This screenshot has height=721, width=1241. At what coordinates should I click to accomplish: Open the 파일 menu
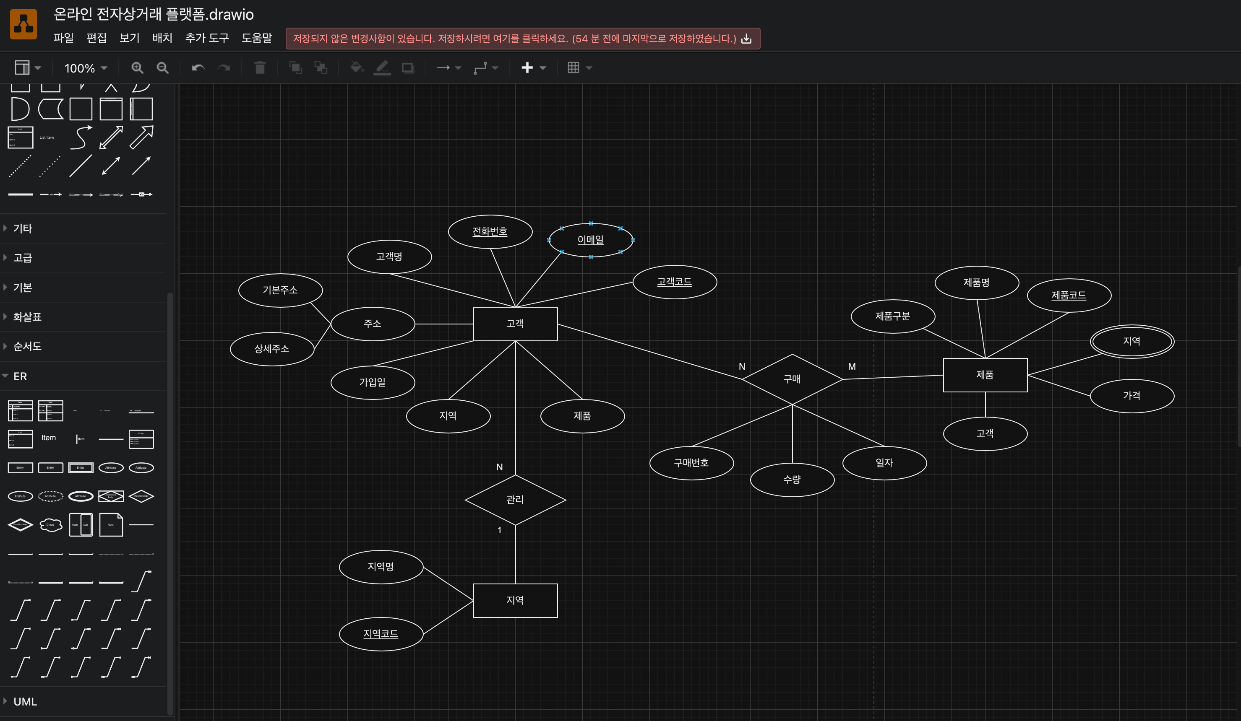63,39
